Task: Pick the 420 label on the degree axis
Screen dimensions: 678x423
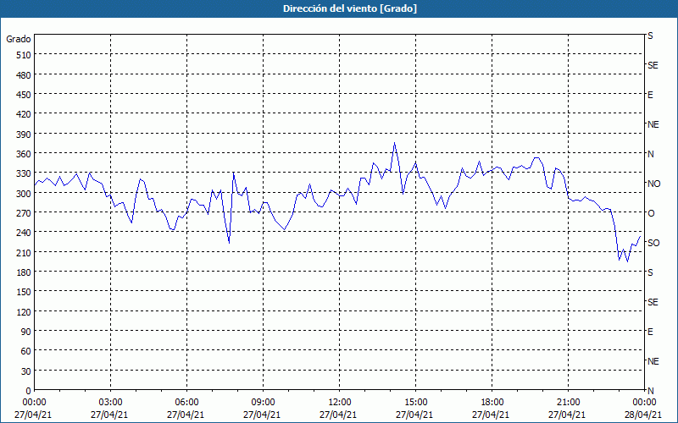Action: [24, 114]
